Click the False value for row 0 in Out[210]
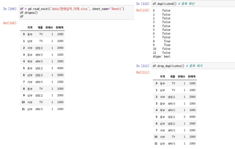This screenshot has width=235, height=149. [x=166, y=10]
